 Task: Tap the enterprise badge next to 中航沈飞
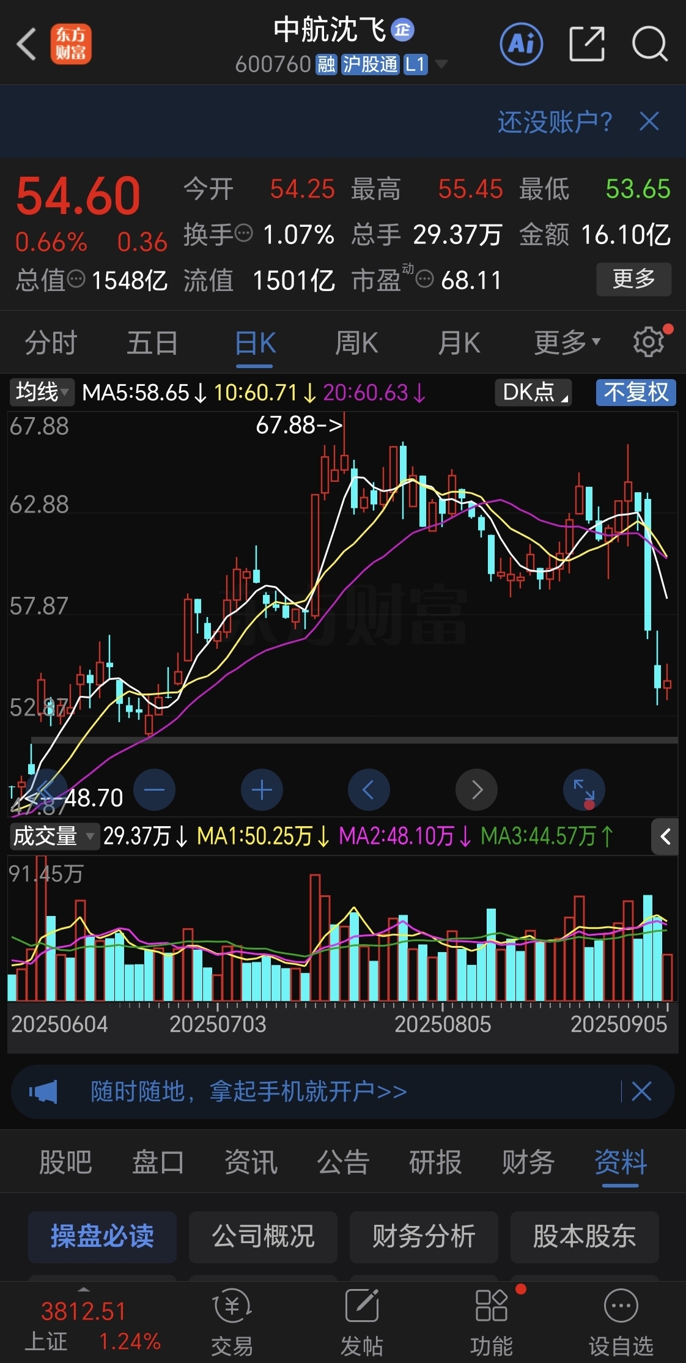point(402,29)
